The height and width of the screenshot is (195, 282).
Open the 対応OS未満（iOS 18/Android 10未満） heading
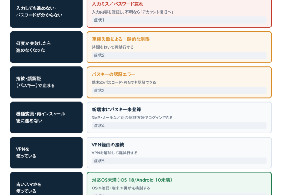pos(132,180)
